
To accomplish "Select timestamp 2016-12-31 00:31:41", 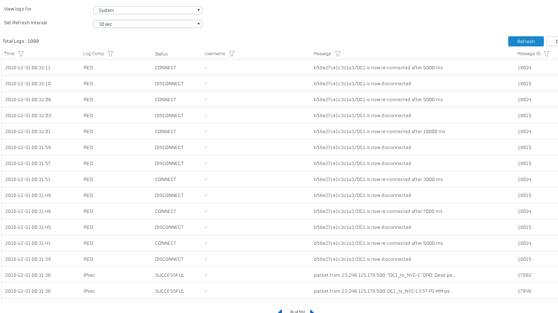I will point(28,243).
